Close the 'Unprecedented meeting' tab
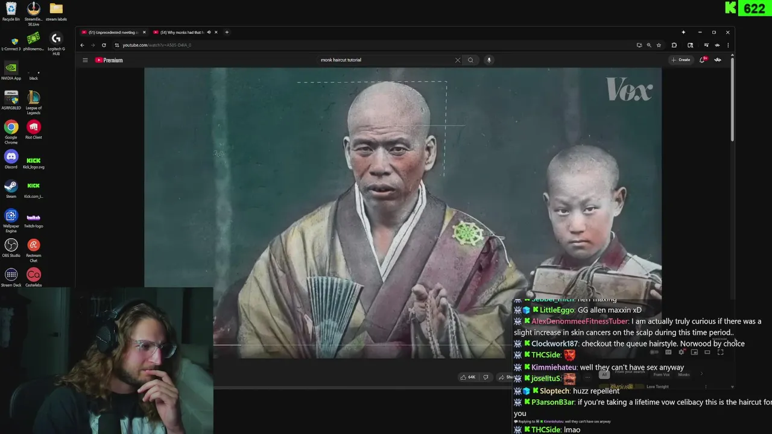 144,32
